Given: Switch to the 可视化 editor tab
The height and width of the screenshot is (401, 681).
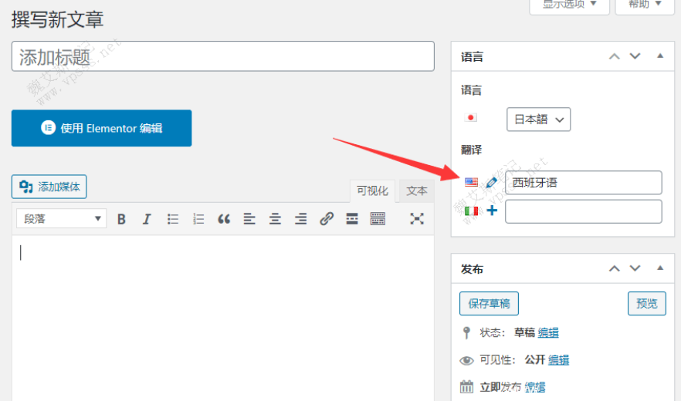Looking at the screenshot, I should tap(372, 190).
